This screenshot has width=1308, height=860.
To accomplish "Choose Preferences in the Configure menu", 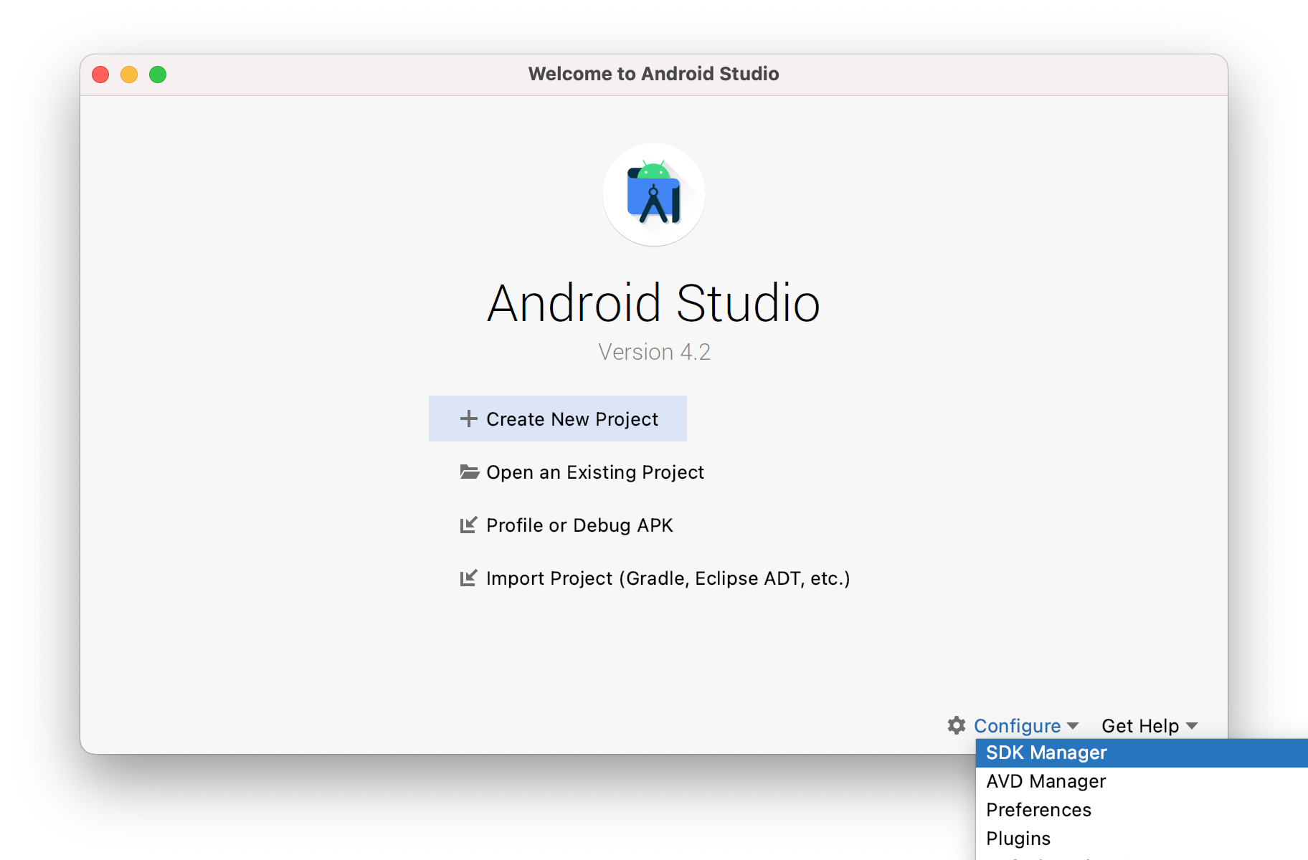I will coord(1038,810).
